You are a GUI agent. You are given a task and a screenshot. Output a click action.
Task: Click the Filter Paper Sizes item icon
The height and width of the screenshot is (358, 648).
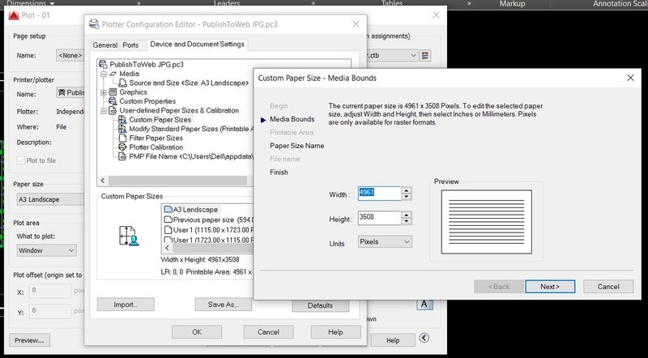point(123,138)
